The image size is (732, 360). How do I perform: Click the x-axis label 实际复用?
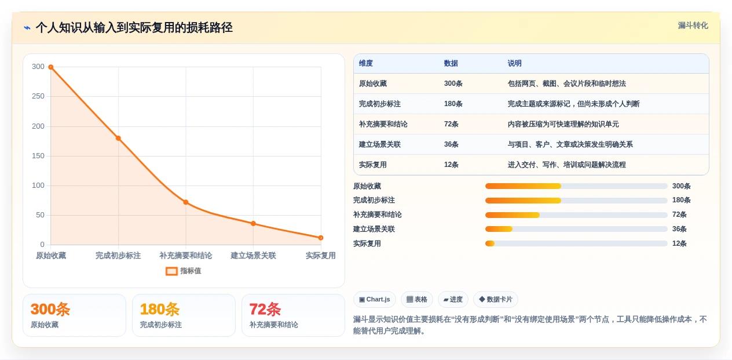[321, 256]
